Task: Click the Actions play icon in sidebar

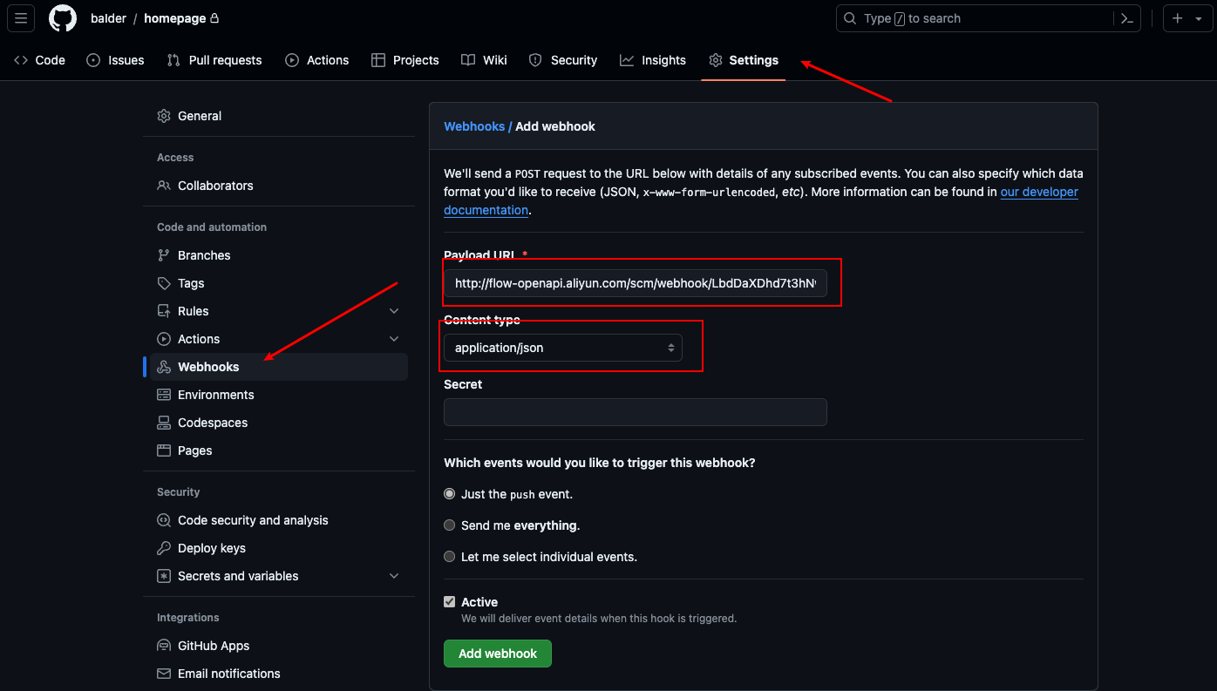Action: (164, 339)
